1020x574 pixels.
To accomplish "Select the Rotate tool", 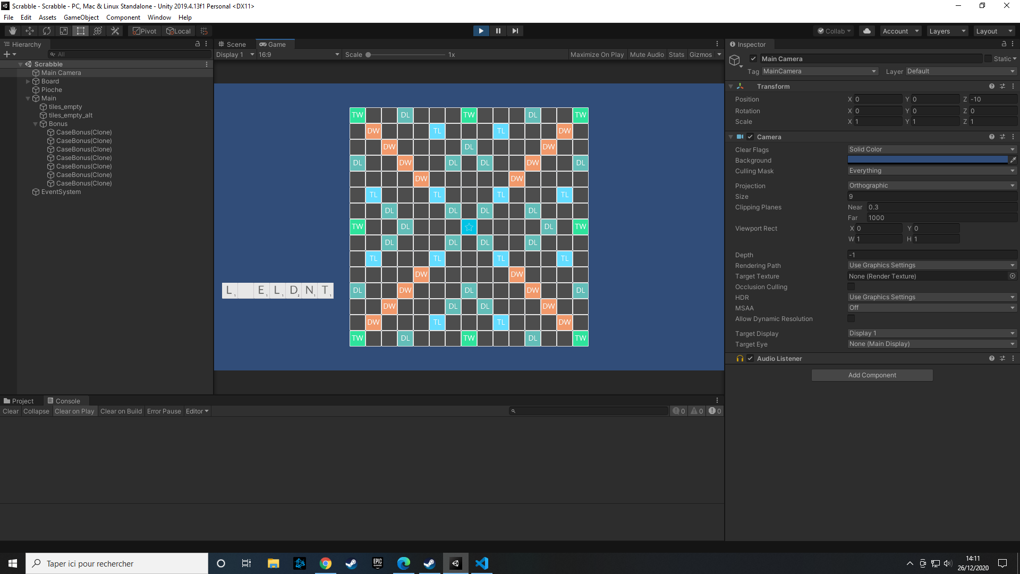I will click(x=46, y=30).
